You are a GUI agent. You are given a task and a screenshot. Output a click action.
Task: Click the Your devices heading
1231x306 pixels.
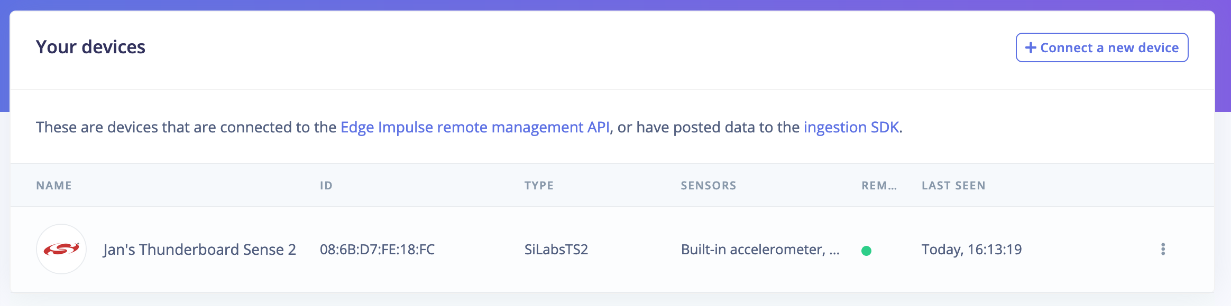click(90, 47)
